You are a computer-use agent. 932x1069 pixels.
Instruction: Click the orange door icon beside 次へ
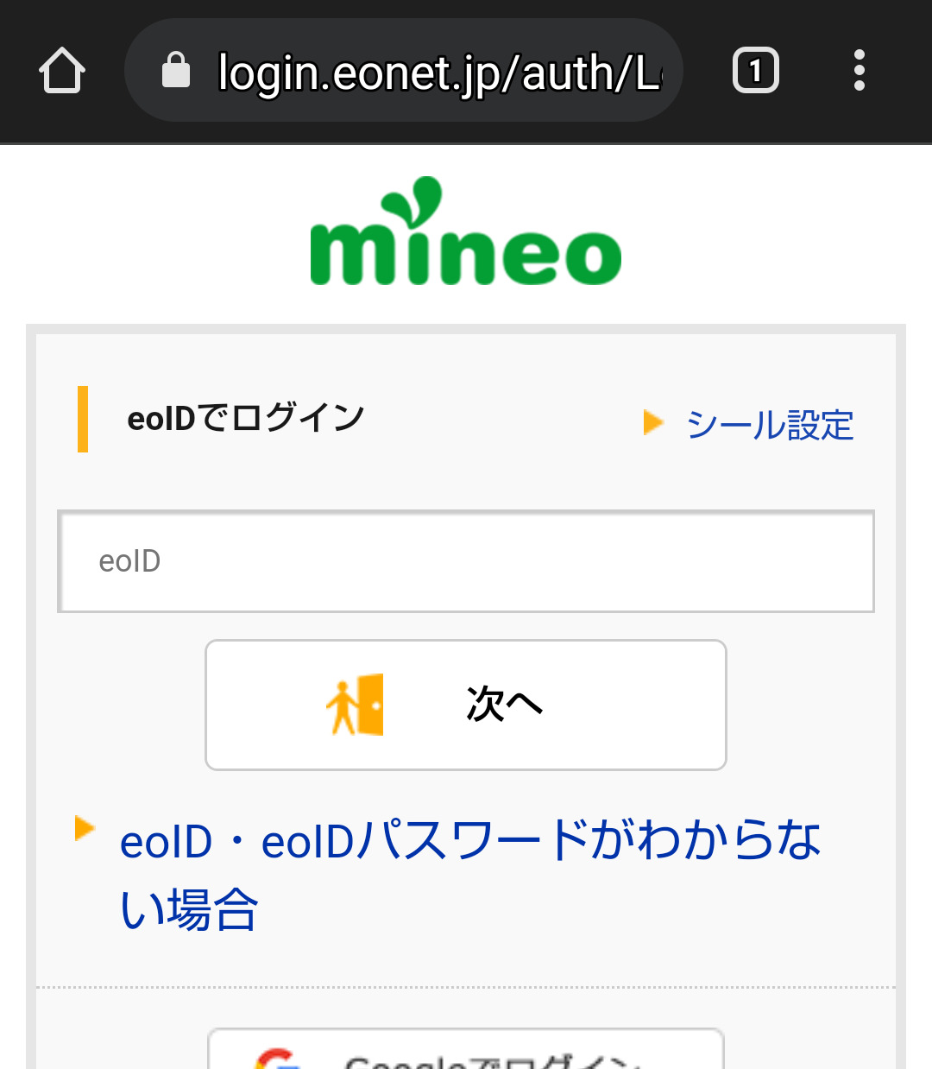coord(356,705)
